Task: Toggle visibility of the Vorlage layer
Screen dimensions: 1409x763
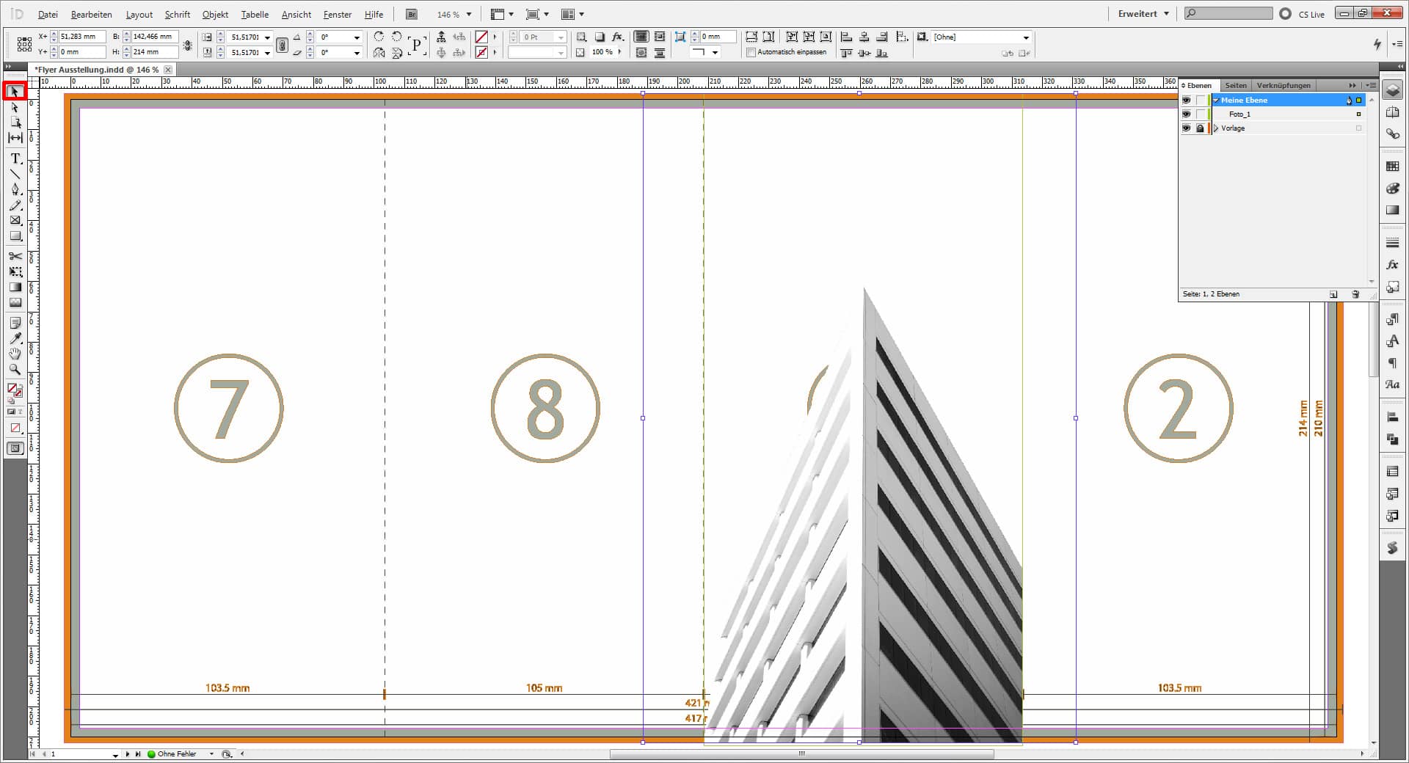Action: (1187, 128)
